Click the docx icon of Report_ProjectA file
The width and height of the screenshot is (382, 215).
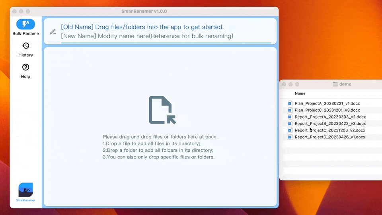pyautogui.click(x=290, y=117)
